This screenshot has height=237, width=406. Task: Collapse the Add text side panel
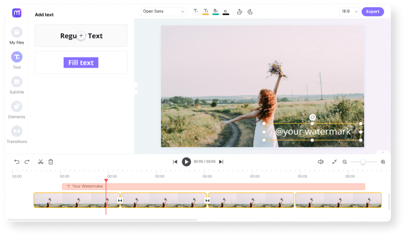click(x=135, y=88)
